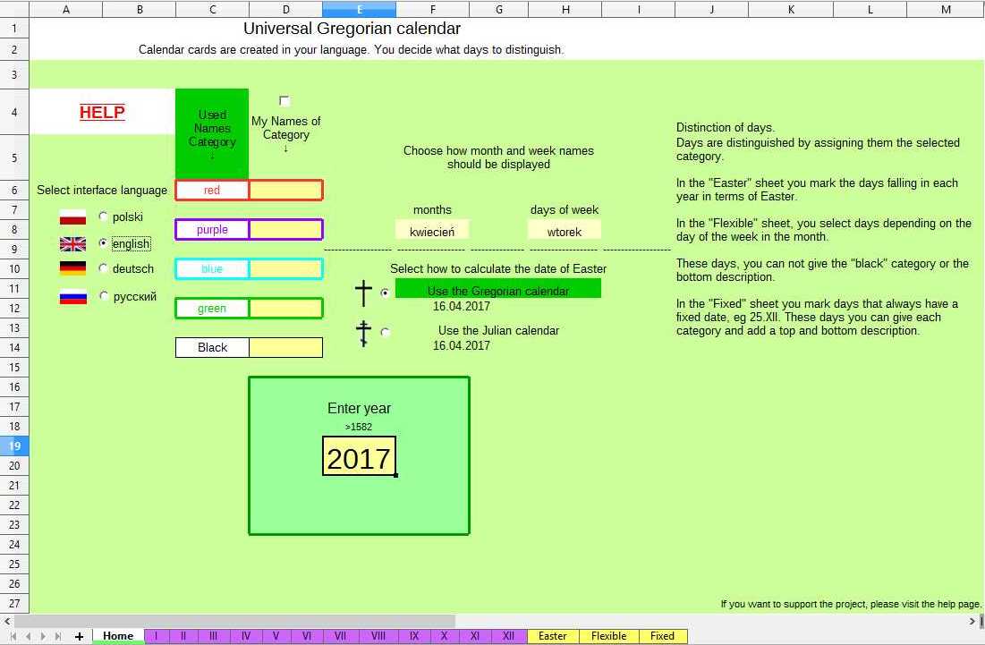Click the German flag icon
Viewport: 985px width, 645px height.
coord(72,268)
